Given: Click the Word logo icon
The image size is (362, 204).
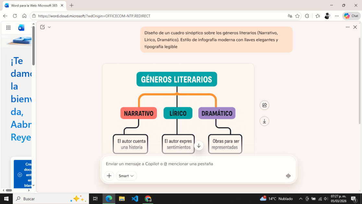Looking at the screenshot, I should tap(21, 28).
